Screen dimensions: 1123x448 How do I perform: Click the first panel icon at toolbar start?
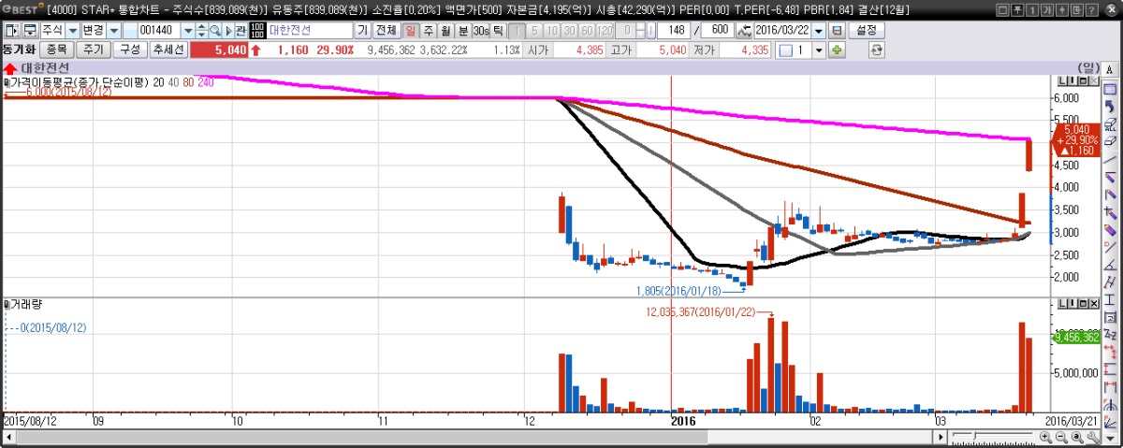(12, 30)
